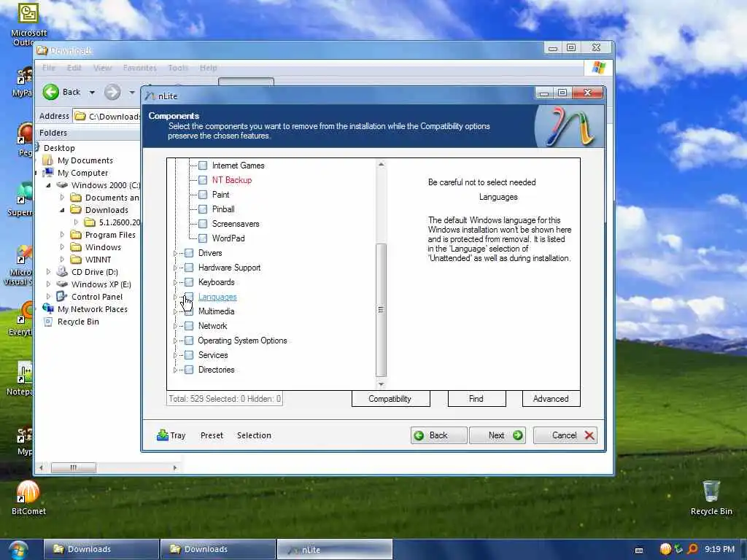Image resolution: width=747 pixels, height=560 pixels.
Task: Click the nLite Back button
Action: click(x=438, y=435)
